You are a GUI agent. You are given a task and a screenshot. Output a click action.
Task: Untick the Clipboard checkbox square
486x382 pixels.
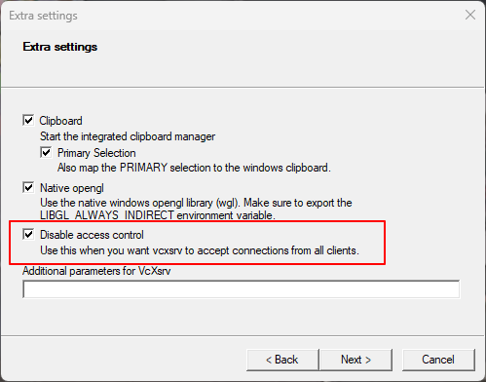click(28, 120)
